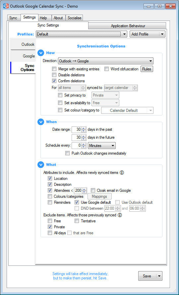The image size is (179, 295).
Task: Open the availability Free dropdown
Action: point(105,103)
